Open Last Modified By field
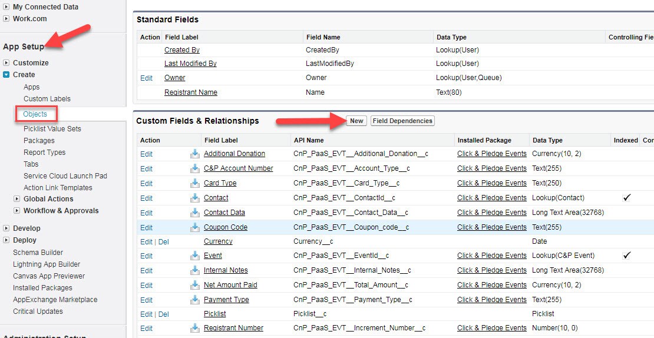 click(x=191, y=64)
